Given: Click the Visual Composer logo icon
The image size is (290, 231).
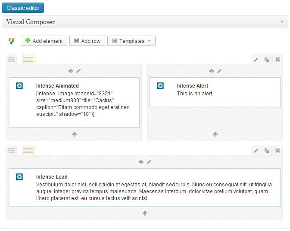Looking at the screenshot, I should click(12, 41).
